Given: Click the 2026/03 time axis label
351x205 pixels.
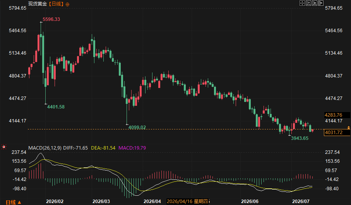Looking at the screenshot, I should click(x=101, y=201).
